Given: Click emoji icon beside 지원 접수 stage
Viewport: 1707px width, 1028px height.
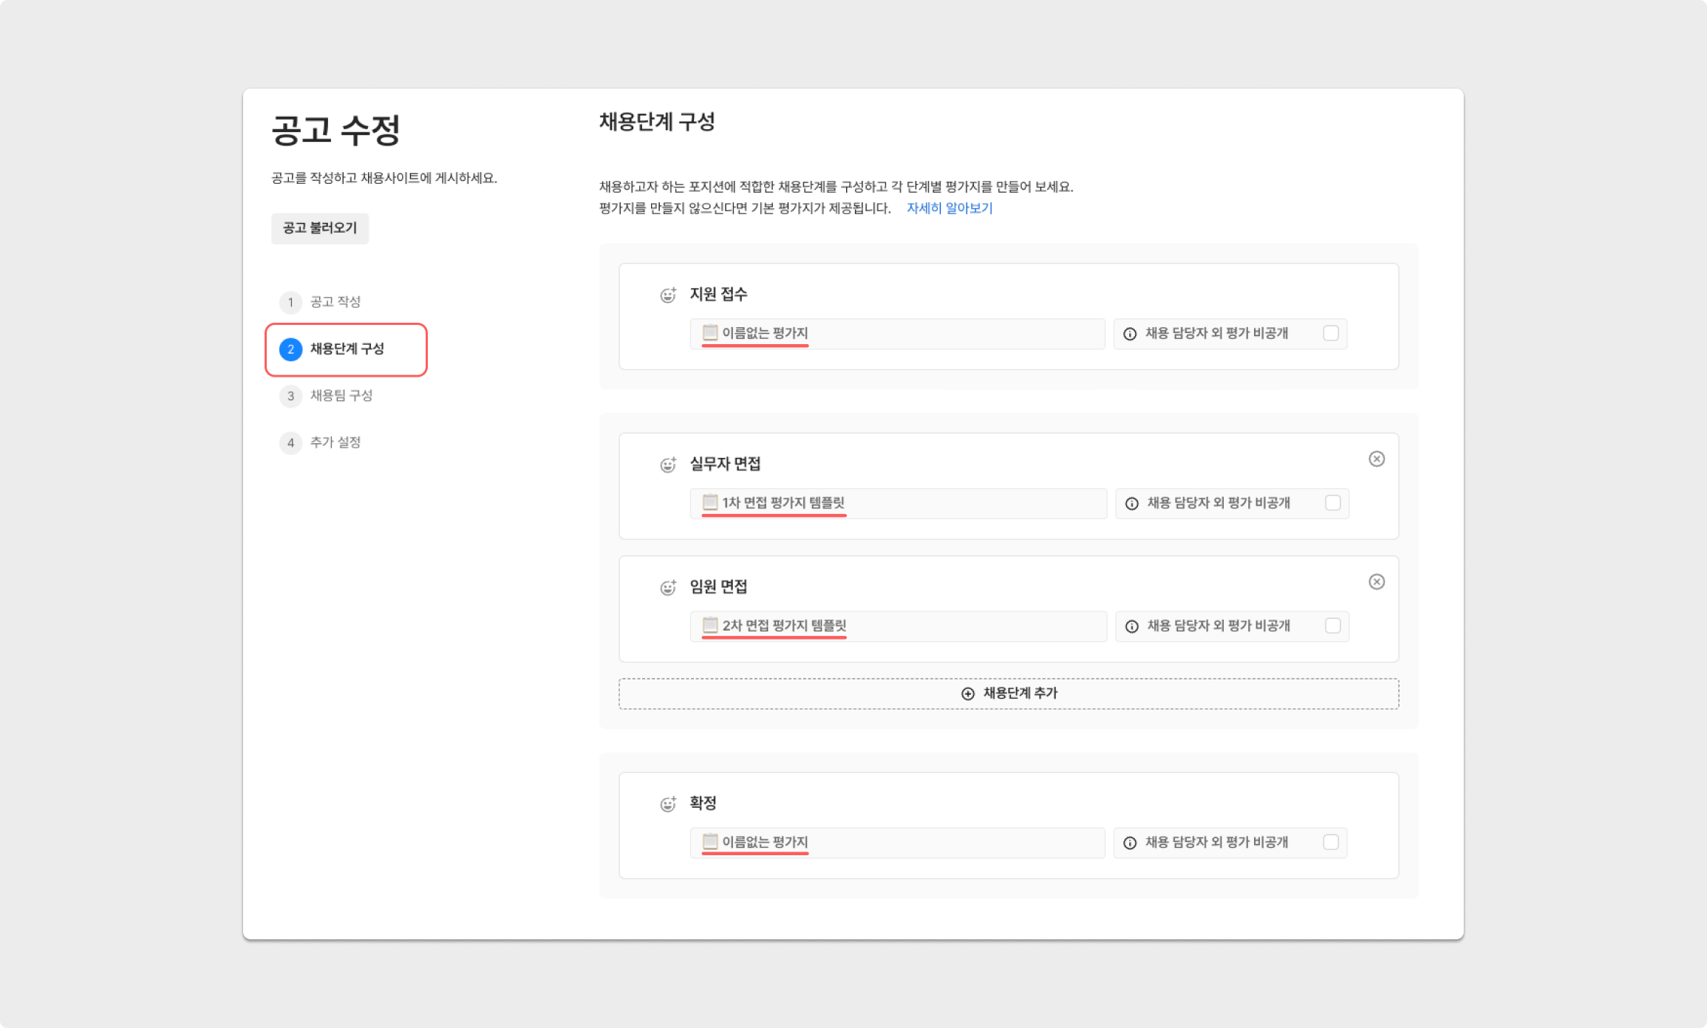Looking at the screenshot, I should pyautogui.click(x=668, y=295).
